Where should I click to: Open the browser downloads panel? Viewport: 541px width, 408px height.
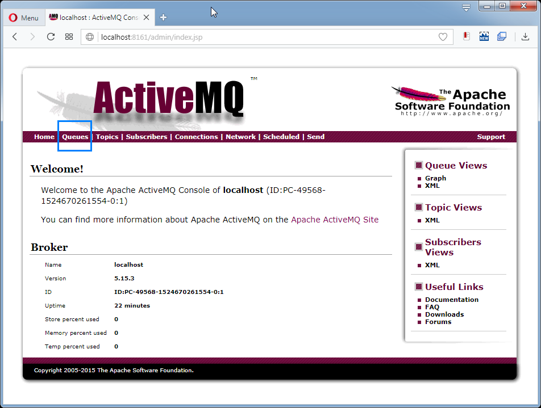point(525,36)
